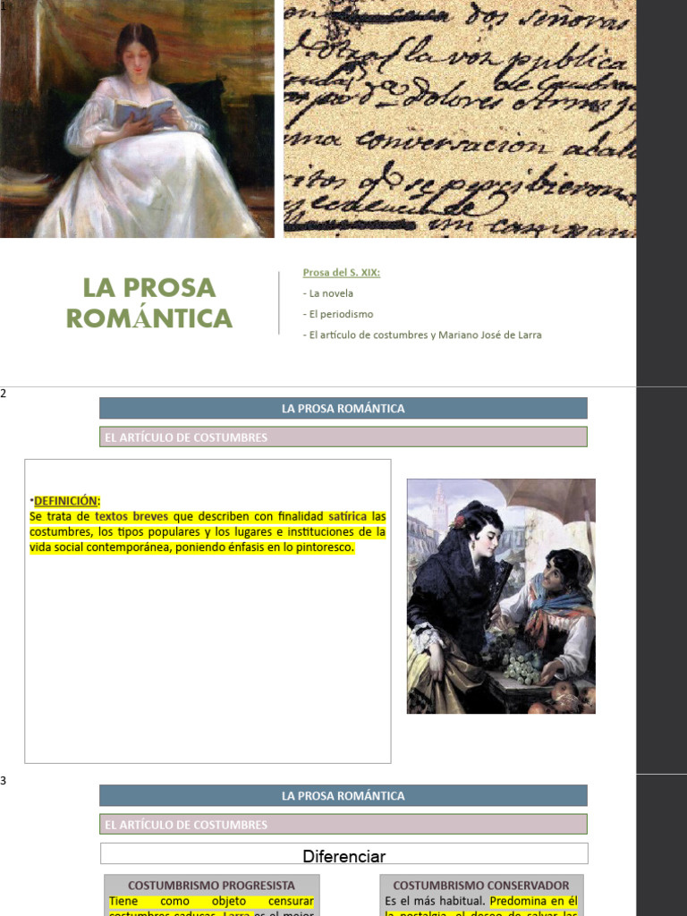
Task: Click the COSTUMBRISMO PROGRESISTA heading
Action: pos(211,886)
